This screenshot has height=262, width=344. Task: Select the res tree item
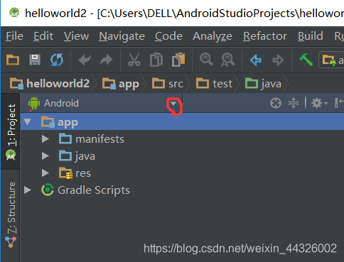point(75,173)
